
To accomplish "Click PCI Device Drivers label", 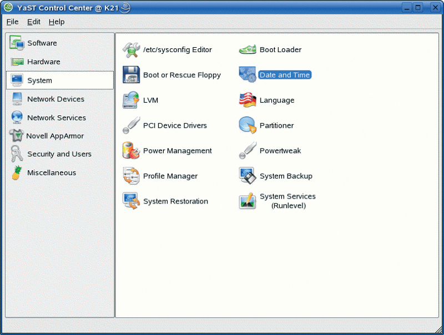I will pyautogui.click(x=175, y=125).
